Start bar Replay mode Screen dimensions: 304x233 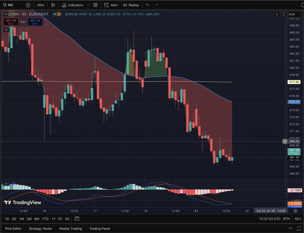point(131,5)
